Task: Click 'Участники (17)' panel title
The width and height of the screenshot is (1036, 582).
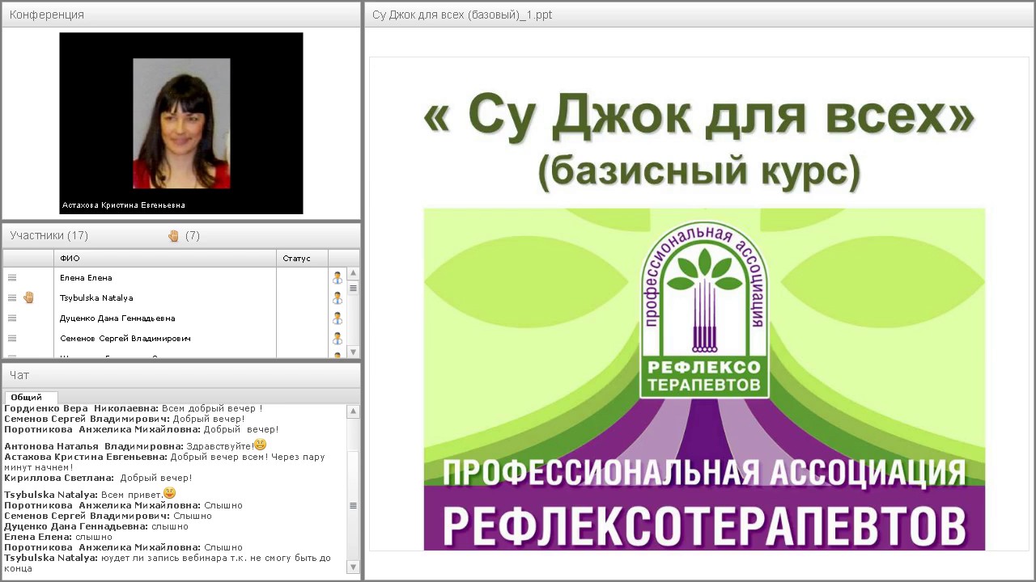Action: click(49, 236)
